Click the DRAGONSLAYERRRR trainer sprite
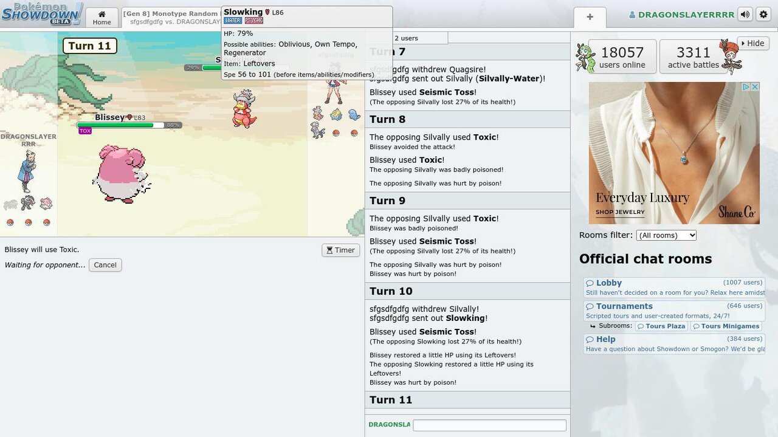Screen dimensions: 778x437 click(x=28, y=170)
